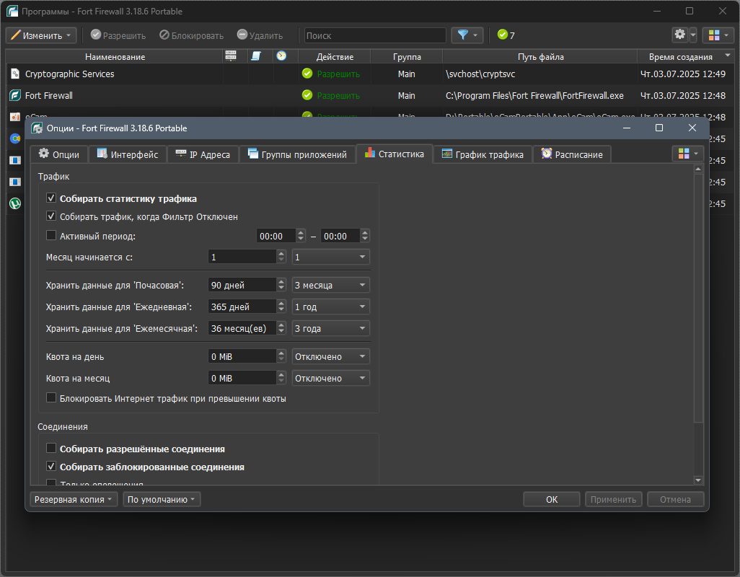
Task: Switch to the 'Группы приложений' tab
Action: 297,154
